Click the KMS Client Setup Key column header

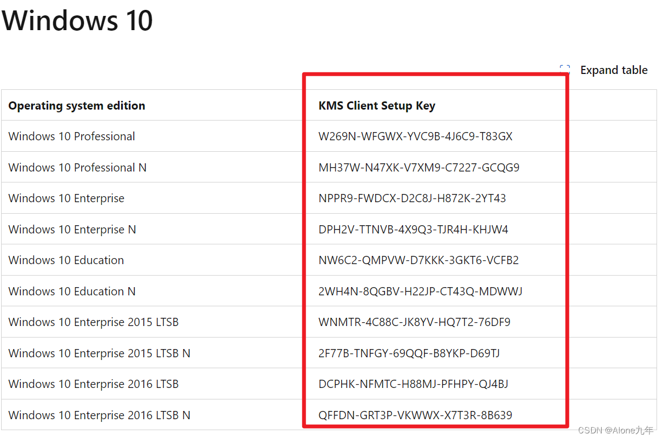click(377, 106)
